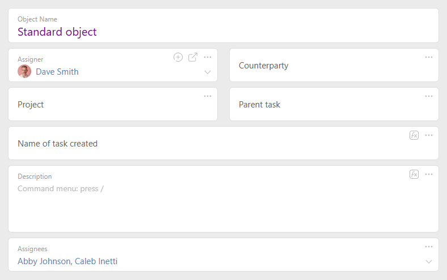Open the Counterparty field three-dot menu

coord(429,57)
